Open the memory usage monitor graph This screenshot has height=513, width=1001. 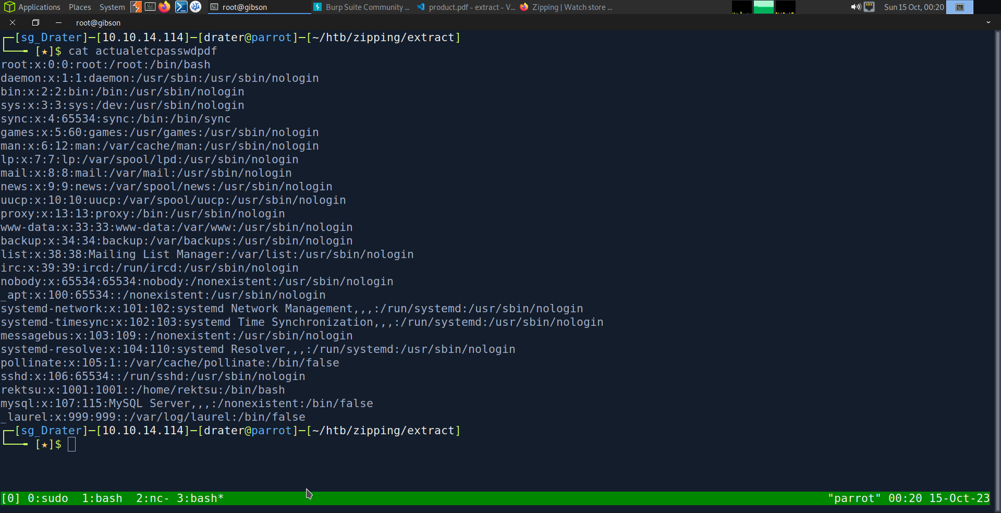tap(764, 7)
